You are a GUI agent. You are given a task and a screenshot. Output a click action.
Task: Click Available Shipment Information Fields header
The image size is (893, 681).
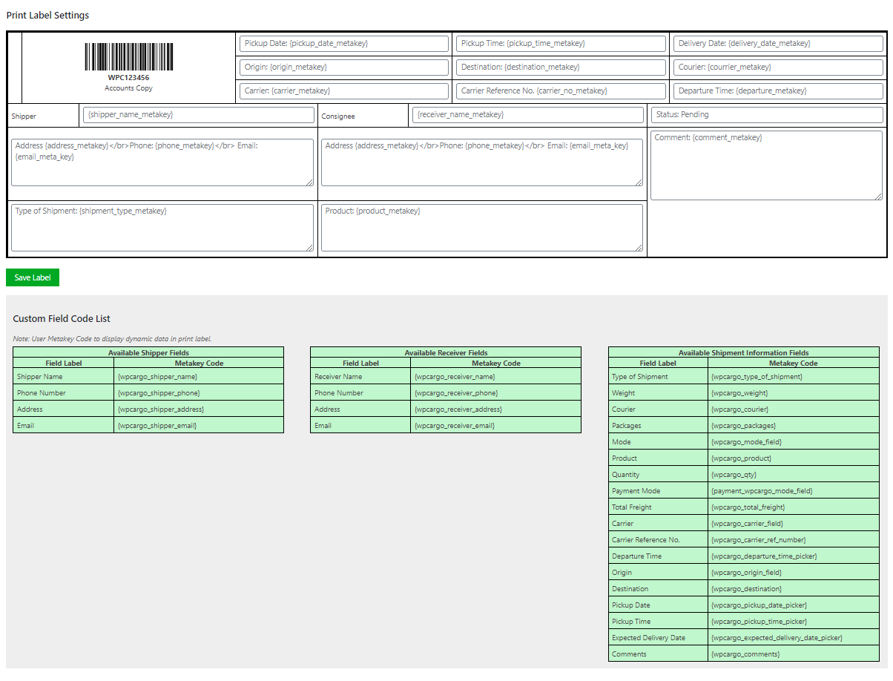tap(744, 353)
